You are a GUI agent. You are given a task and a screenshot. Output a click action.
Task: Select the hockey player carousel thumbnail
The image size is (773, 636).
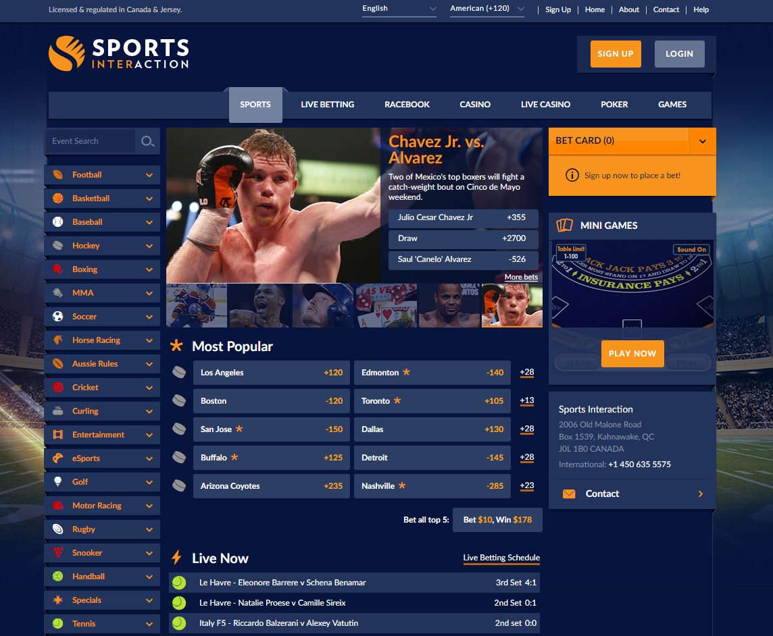click(196, 305)
